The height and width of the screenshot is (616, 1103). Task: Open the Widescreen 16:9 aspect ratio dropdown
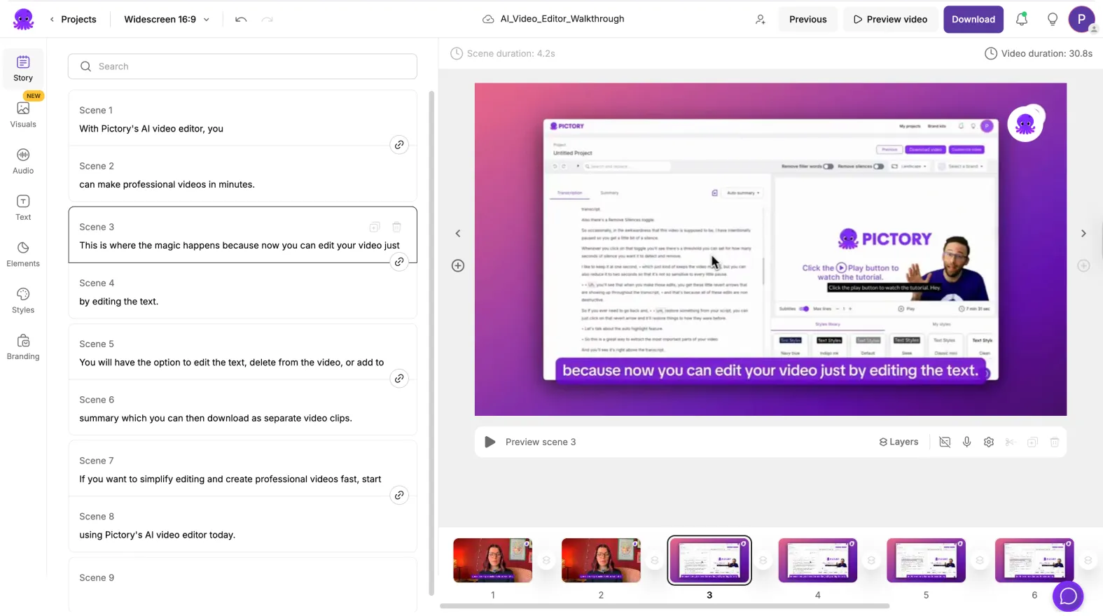coord(167,20)
